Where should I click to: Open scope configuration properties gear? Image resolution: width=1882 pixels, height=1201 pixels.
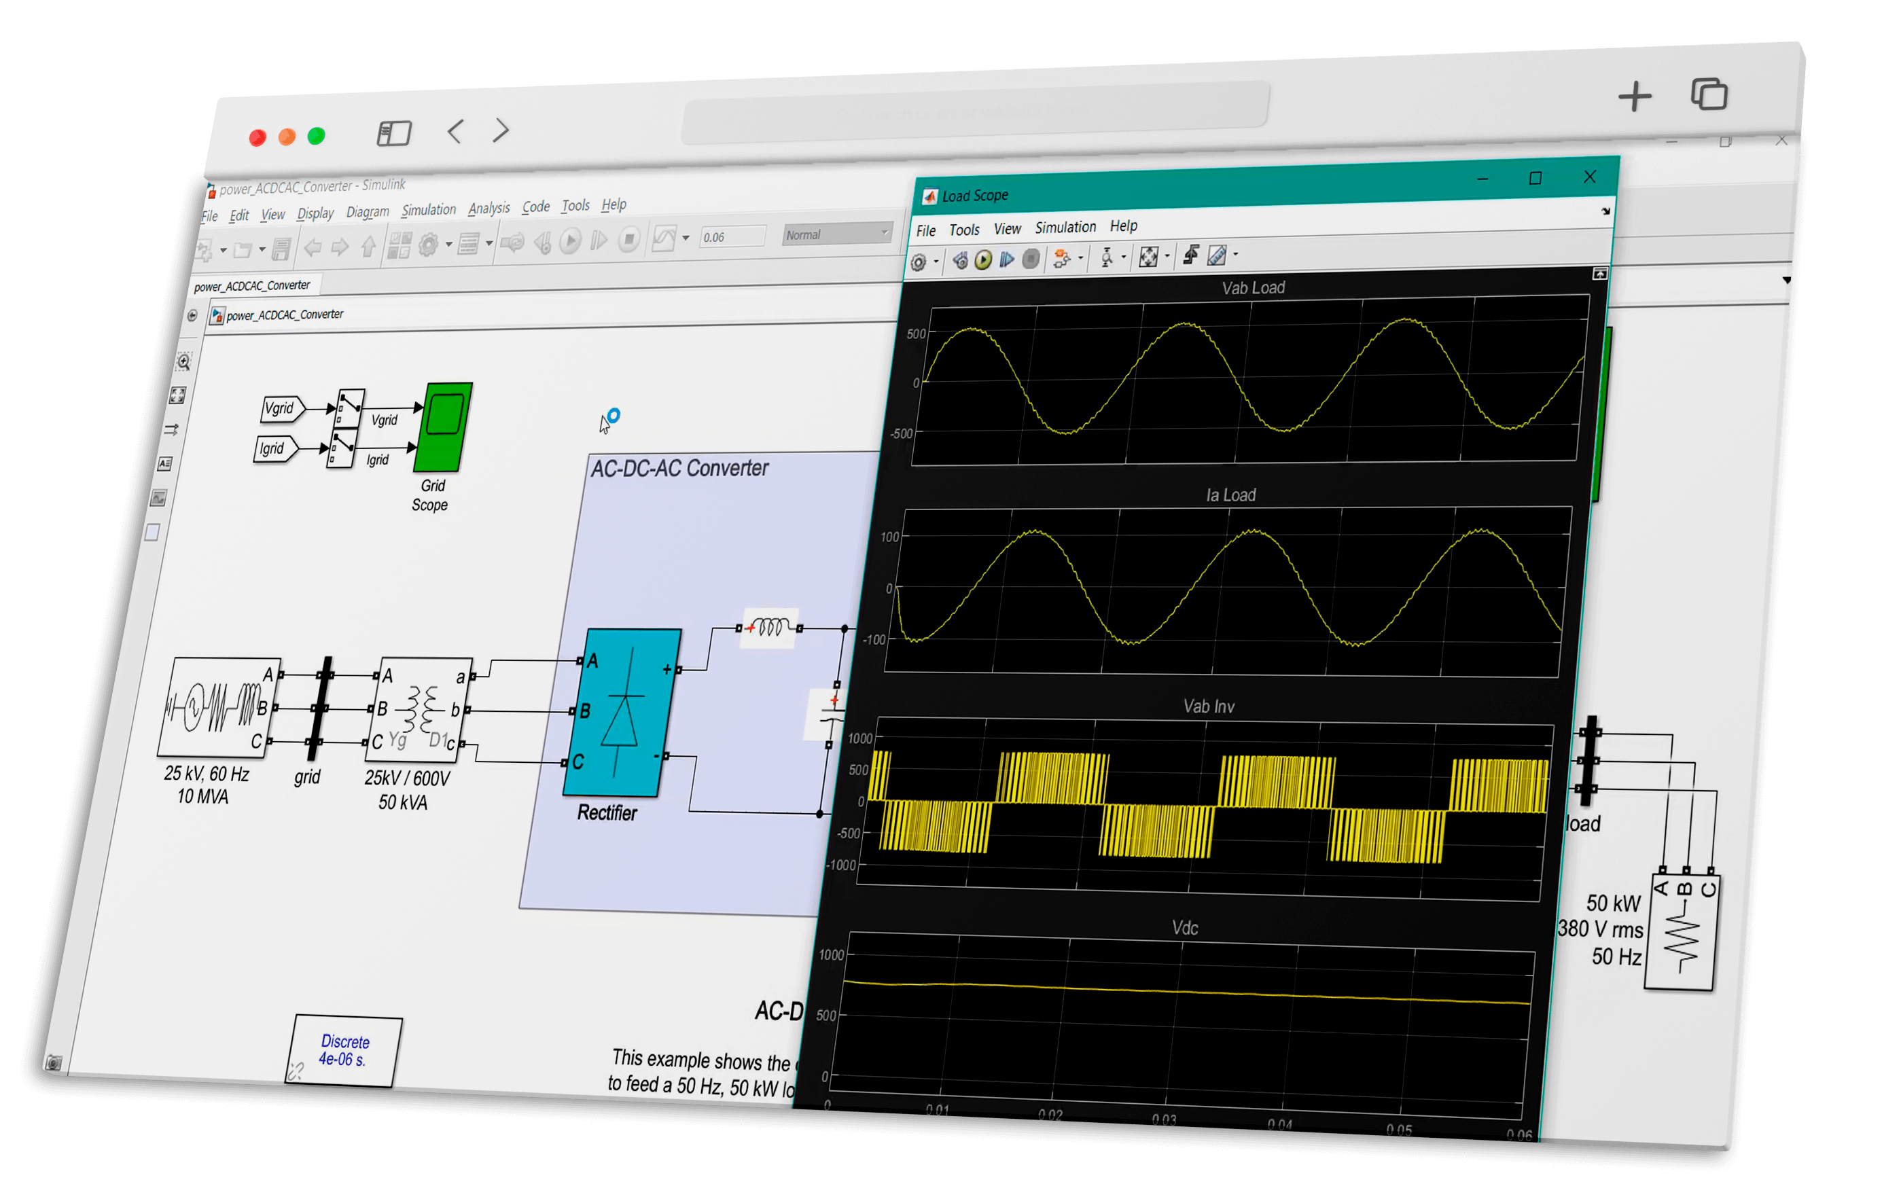point(919,262)
